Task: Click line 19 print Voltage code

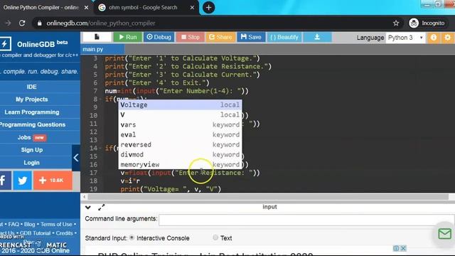Action: (x=171, y=189)
